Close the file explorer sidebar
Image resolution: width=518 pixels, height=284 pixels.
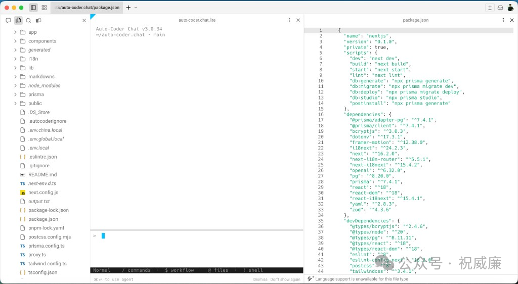[x=84, y=20]
